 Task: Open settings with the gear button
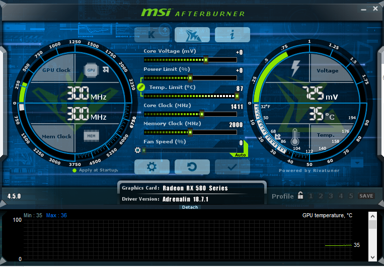152,167
